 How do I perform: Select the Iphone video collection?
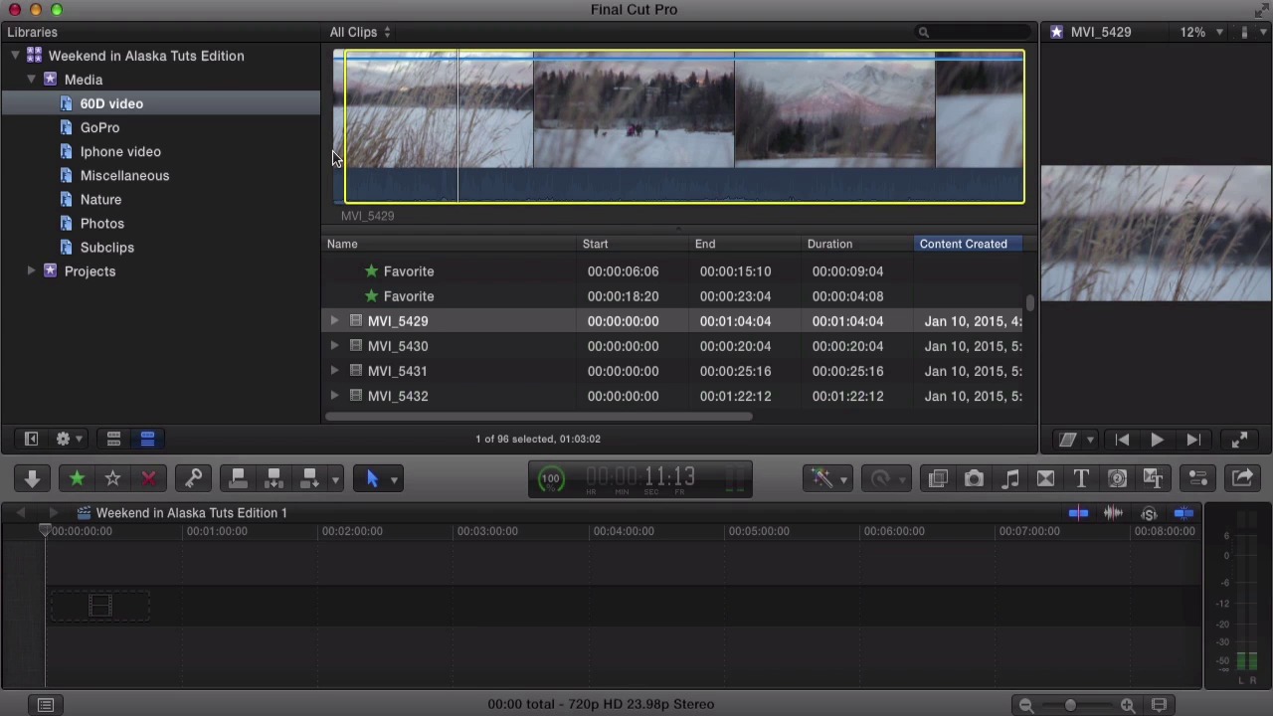pos(120,151)
